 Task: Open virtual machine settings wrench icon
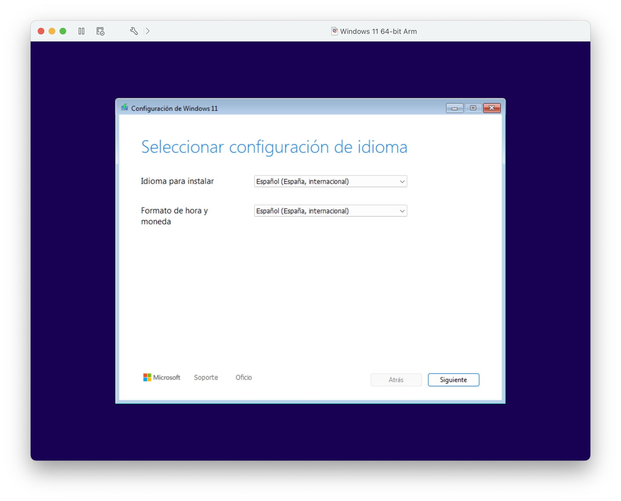134,31
